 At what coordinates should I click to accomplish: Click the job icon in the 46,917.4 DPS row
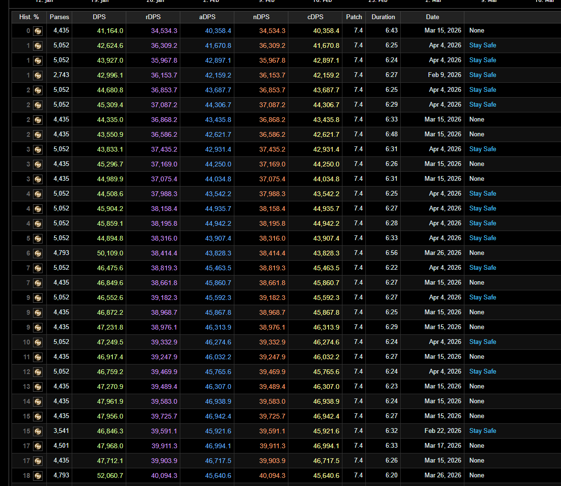[38, 357]
